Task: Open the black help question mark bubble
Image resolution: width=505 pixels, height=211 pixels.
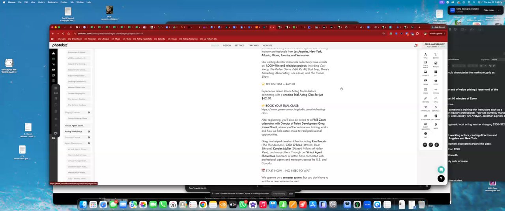Action: 441,179
